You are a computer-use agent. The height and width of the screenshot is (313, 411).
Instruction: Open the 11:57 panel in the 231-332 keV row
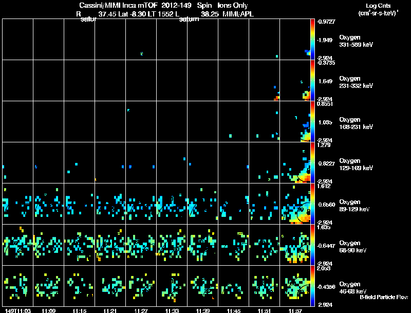point(295,81)
